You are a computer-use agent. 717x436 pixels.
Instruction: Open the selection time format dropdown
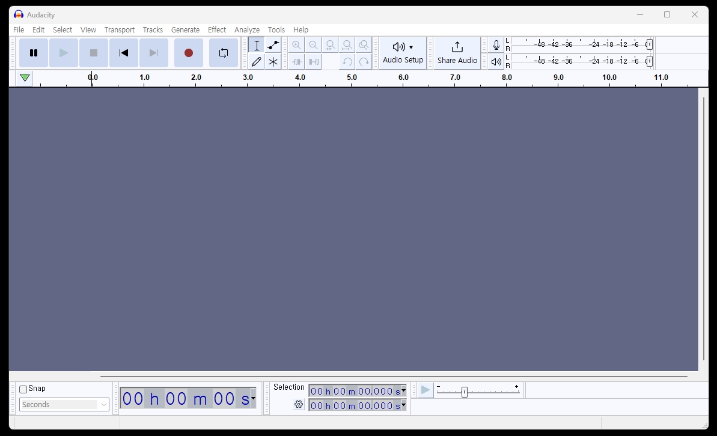pyautogui.click(x=403, y=391)
